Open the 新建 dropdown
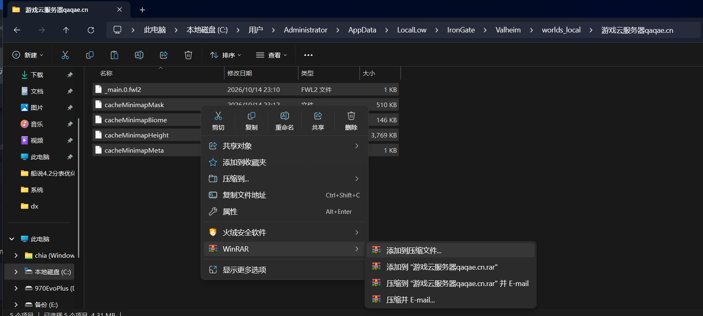The image size is (703, 316). (x=28, y=55)
